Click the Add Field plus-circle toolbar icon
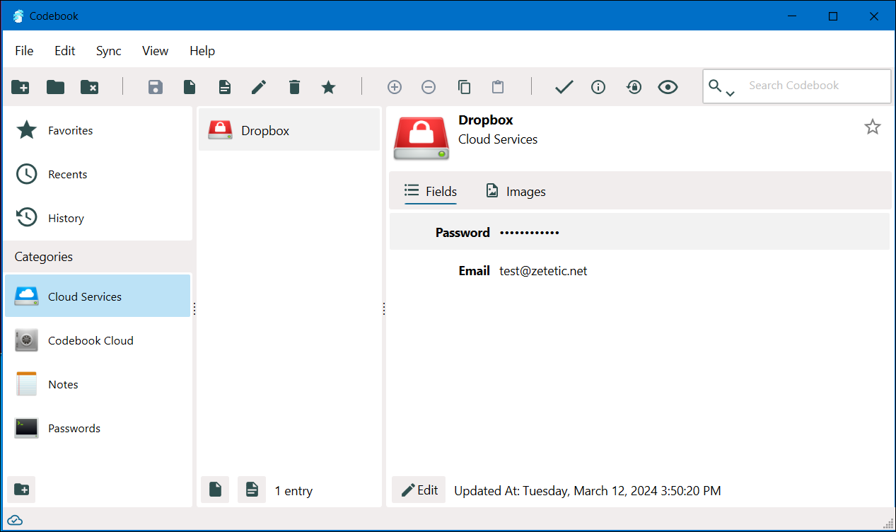The image size is (896, 532). (395, 87)
